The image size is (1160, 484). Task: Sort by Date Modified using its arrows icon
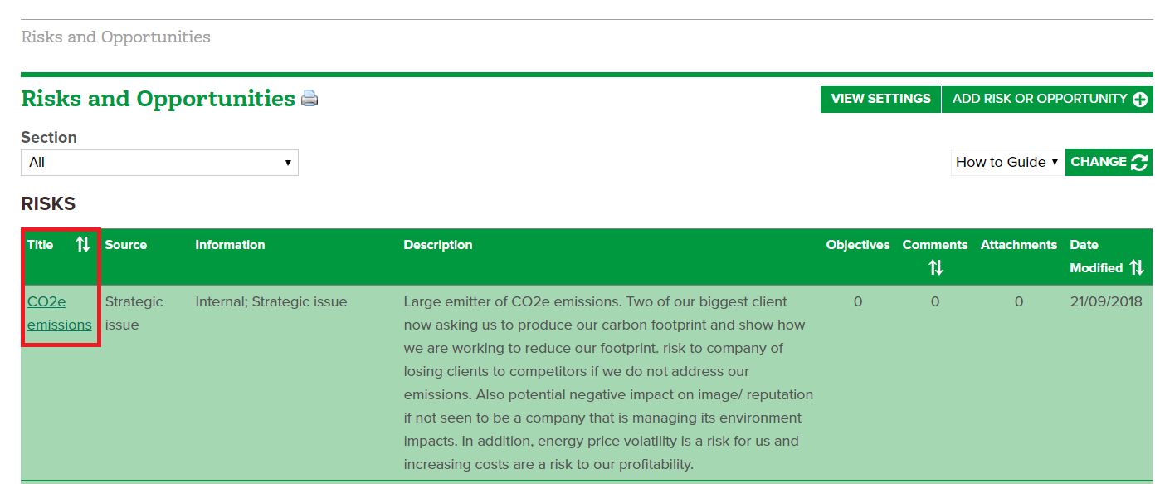tap(1137, 267)
